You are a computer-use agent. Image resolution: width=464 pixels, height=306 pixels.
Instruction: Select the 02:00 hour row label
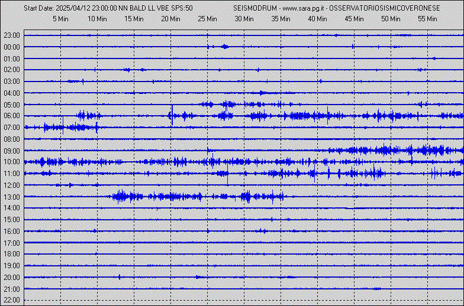[12, 70]
